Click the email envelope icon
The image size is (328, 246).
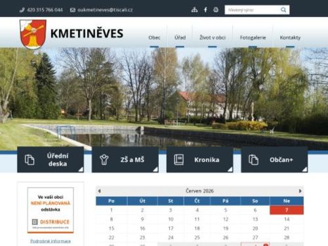pyautogui.click(x=73, y=10)
